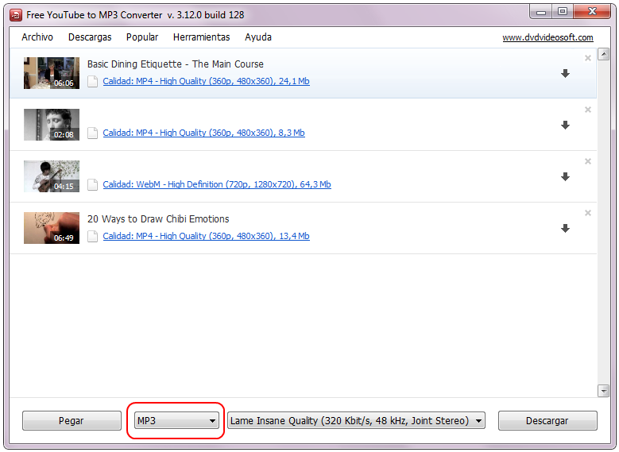Remove the 04:15 video using its X
Image resolution: width=619 pixels, height=452 pixels.
click(588, 161)
